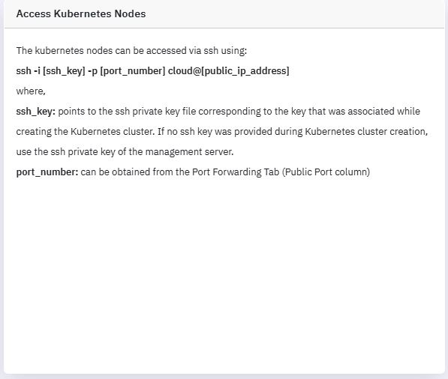The width and height of the screenshot is (448, 379).
Task: Click the bold 'ssh_key:' label
Action: [36, 111]
